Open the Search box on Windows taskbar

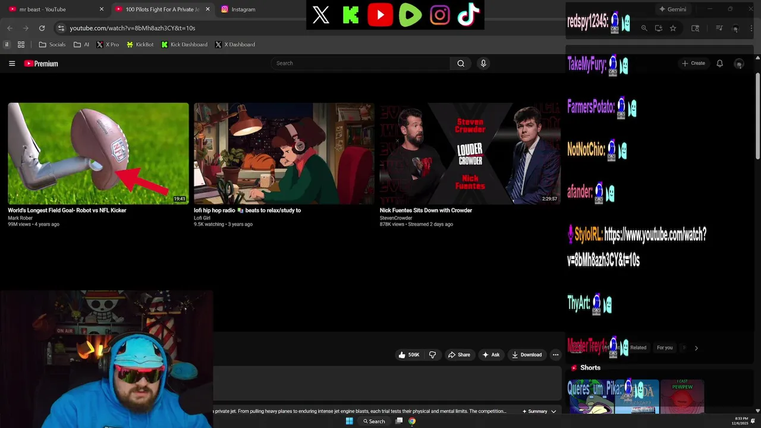pos(375,421)
